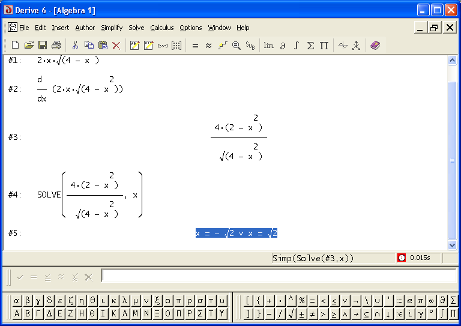Insert the square root symbol button

291,313
